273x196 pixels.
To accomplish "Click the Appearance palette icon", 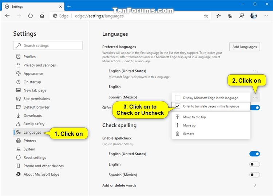I will [x=18, y=74].
